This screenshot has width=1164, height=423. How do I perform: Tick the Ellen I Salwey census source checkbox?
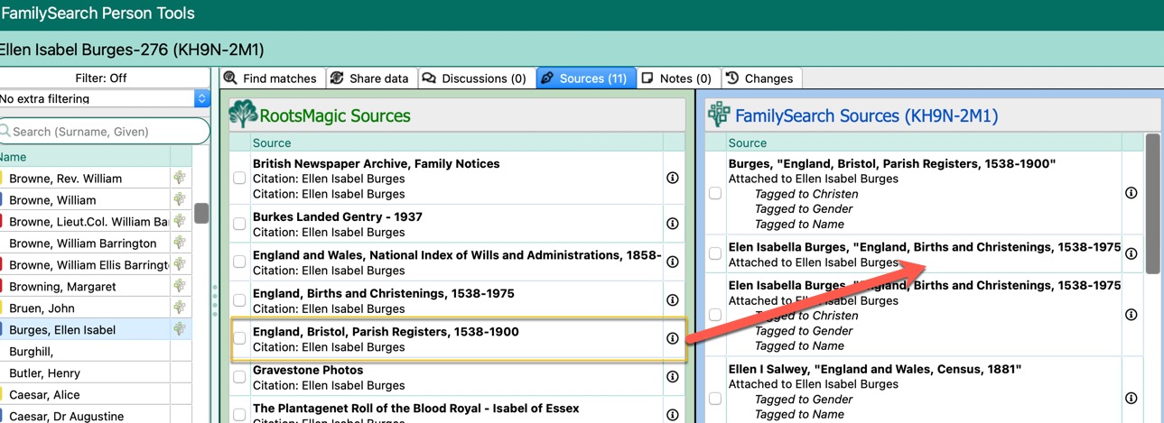715,398
